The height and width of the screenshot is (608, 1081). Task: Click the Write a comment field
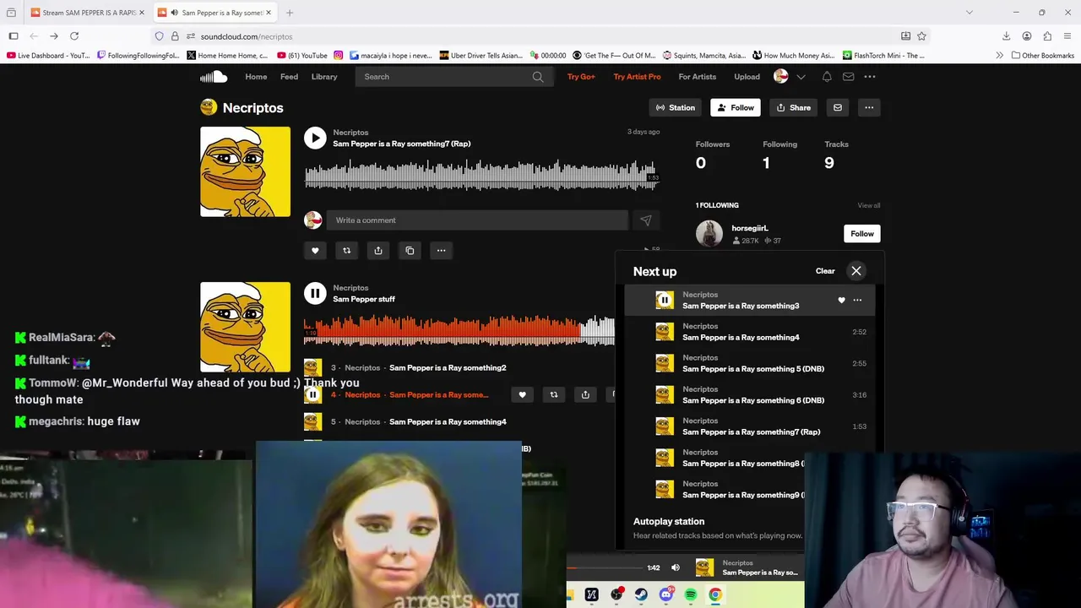tap(477, 220)
